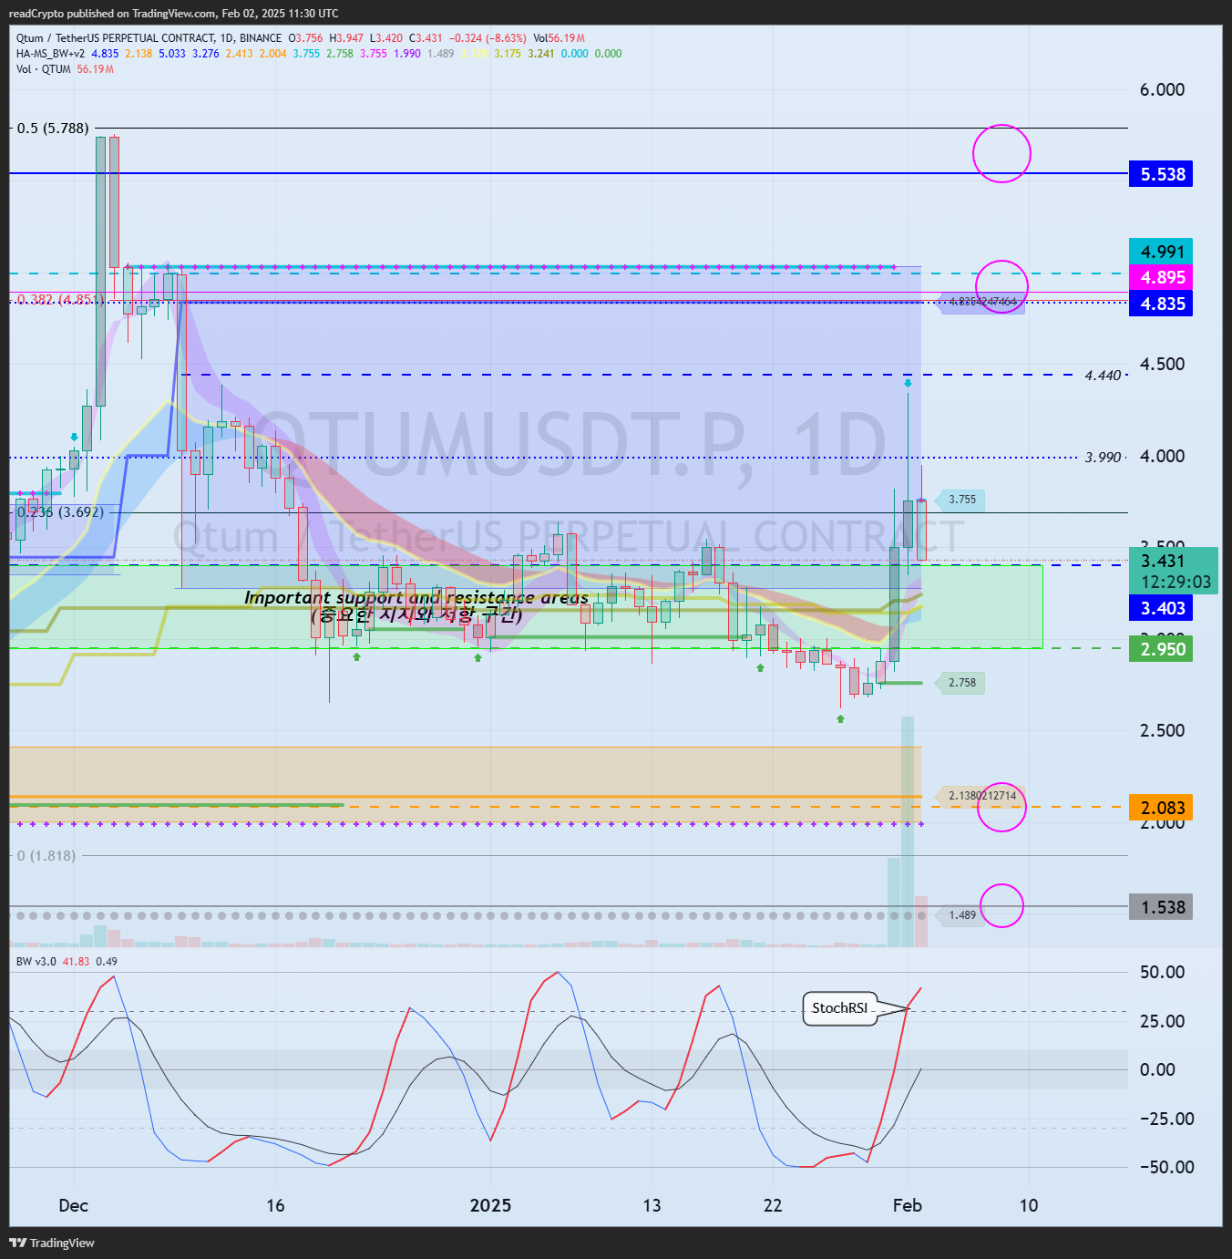
Task: Click the 2.1380212714 price tag
Action: [981, 796]
